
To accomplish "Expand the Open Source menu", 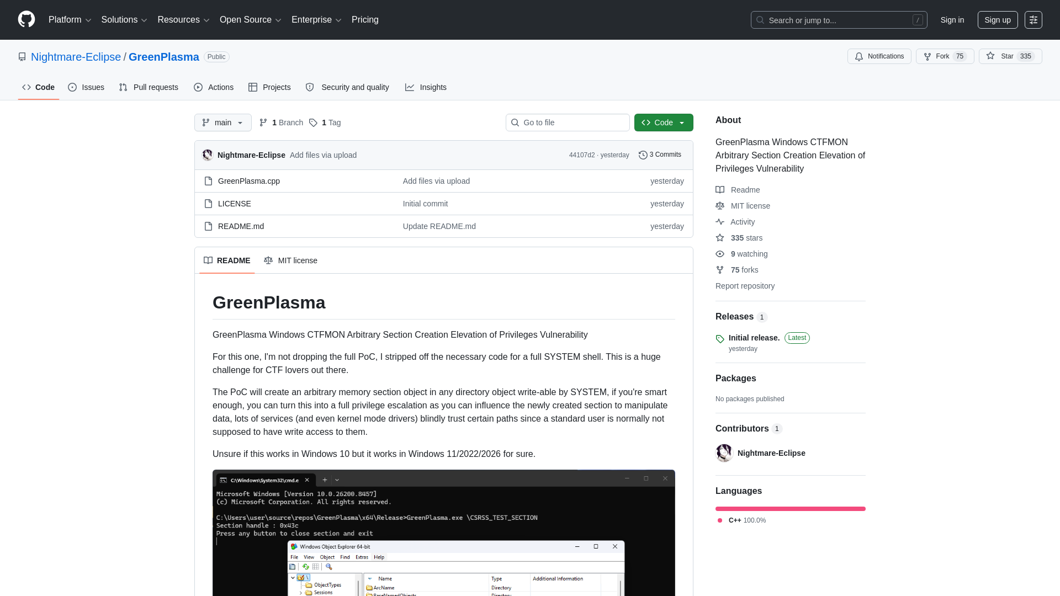I will pos(251,20).
